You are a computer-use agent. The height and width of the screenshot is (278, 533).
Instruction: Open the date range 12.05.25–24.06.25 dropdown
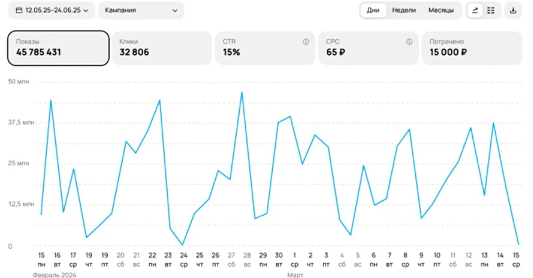coord(52,10)
